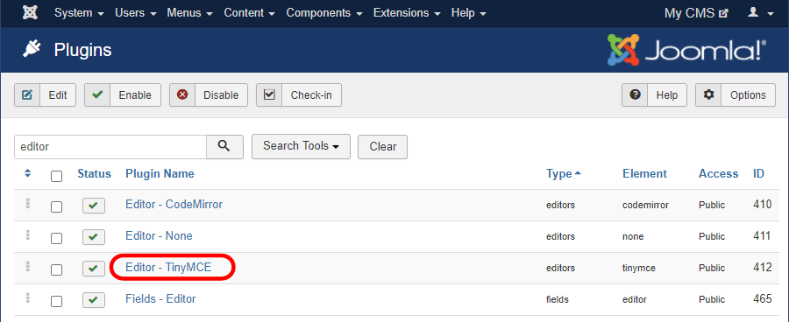This screenshot has height=322, width=789.
Task: Sort by the Plugin Name column
Action: [160, 174]
